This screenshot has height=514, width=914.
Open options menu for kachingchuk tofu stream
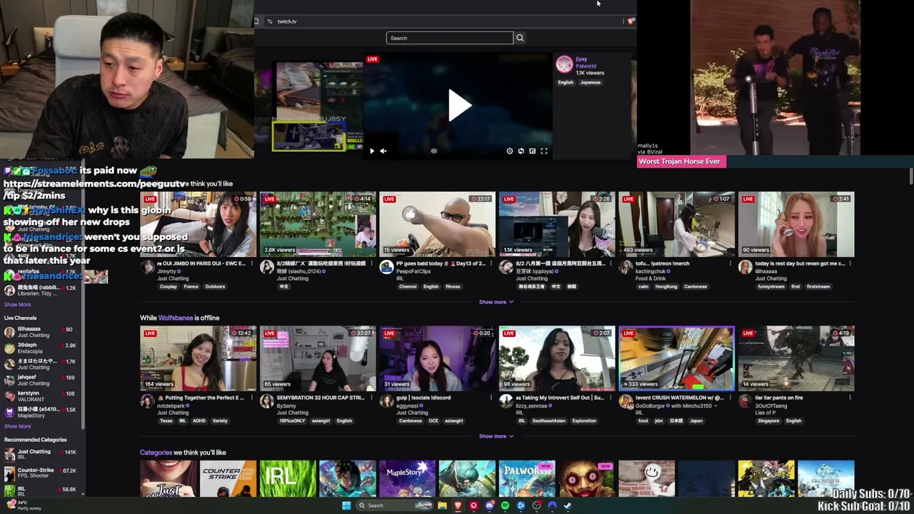pos(730,263)
